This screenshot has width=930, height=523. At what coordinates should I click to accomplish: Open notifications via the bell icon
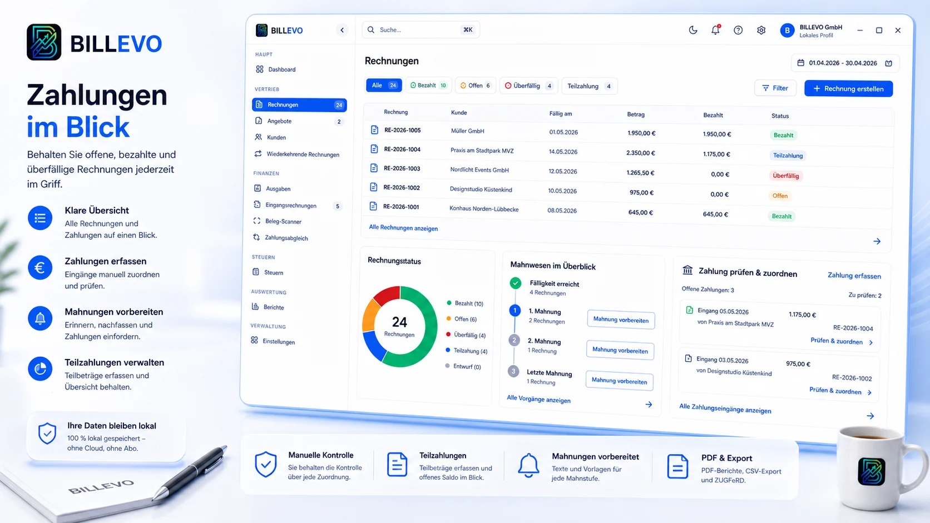pos(715,30)
